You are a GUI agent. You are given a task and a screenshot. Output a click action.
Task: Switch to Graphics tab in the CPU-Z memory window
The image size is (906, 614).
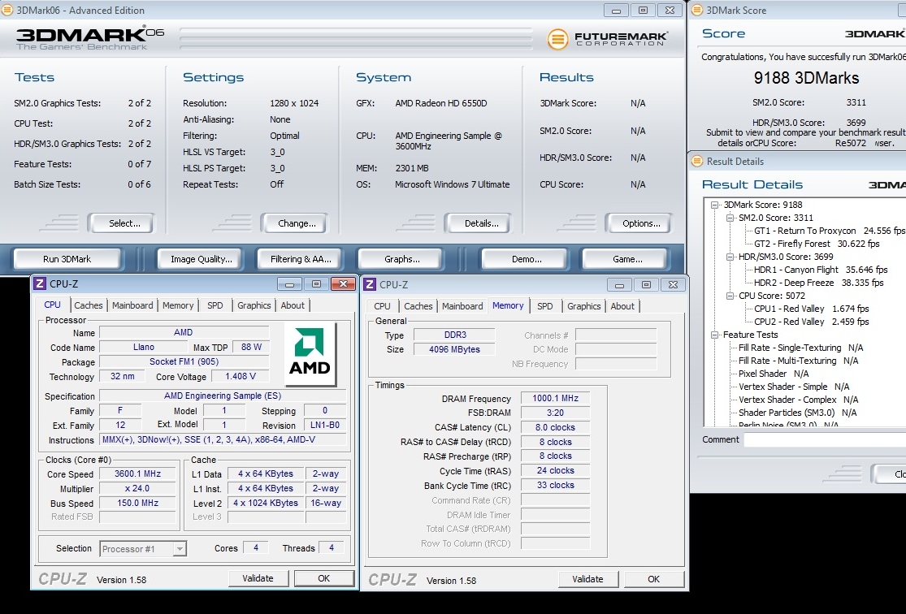[x=584, y=306]
